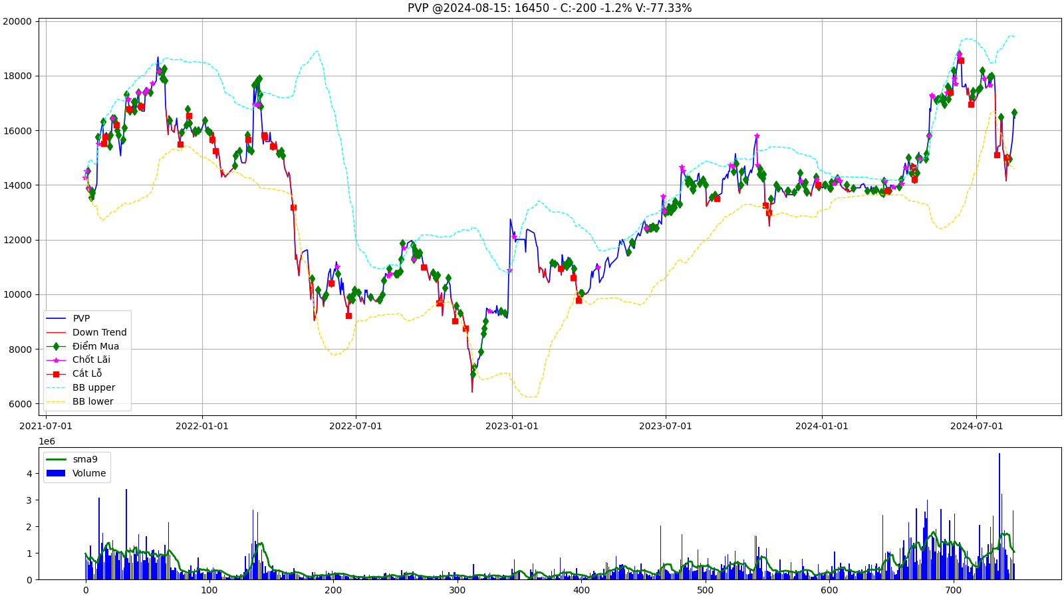Click the 4 tick on volume y-axis
The width and height of the screenshot is (1064, 598).
(x=29, y=474)
